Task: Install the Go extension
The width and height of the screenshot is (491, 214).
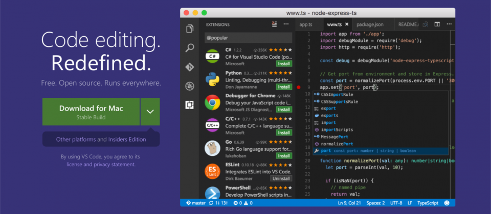Action: [x=284, y=156]
